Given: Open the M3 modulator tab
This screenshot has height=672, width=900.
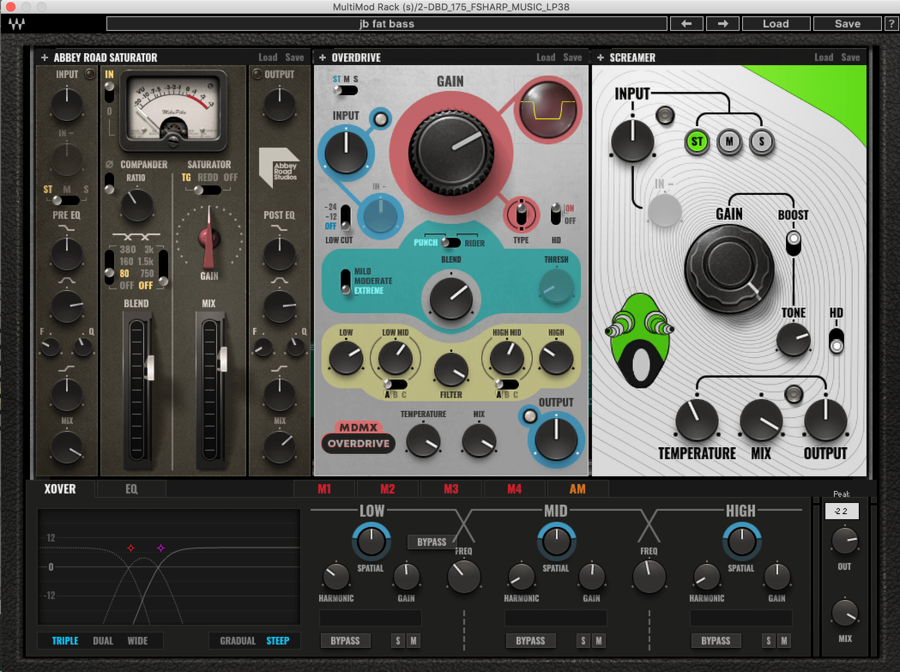Looking at the screenshot, I should pos(451,489).
